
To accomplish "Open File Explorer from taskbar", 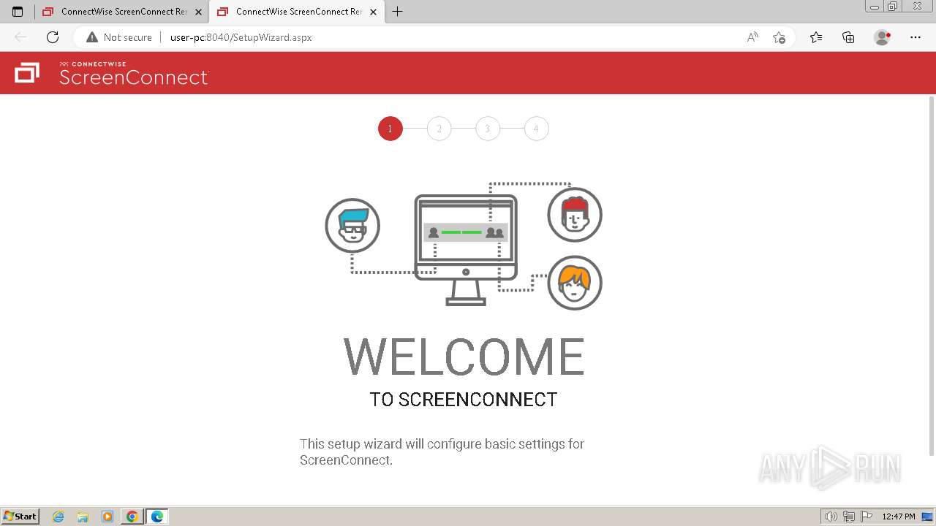I will (83, 517).
